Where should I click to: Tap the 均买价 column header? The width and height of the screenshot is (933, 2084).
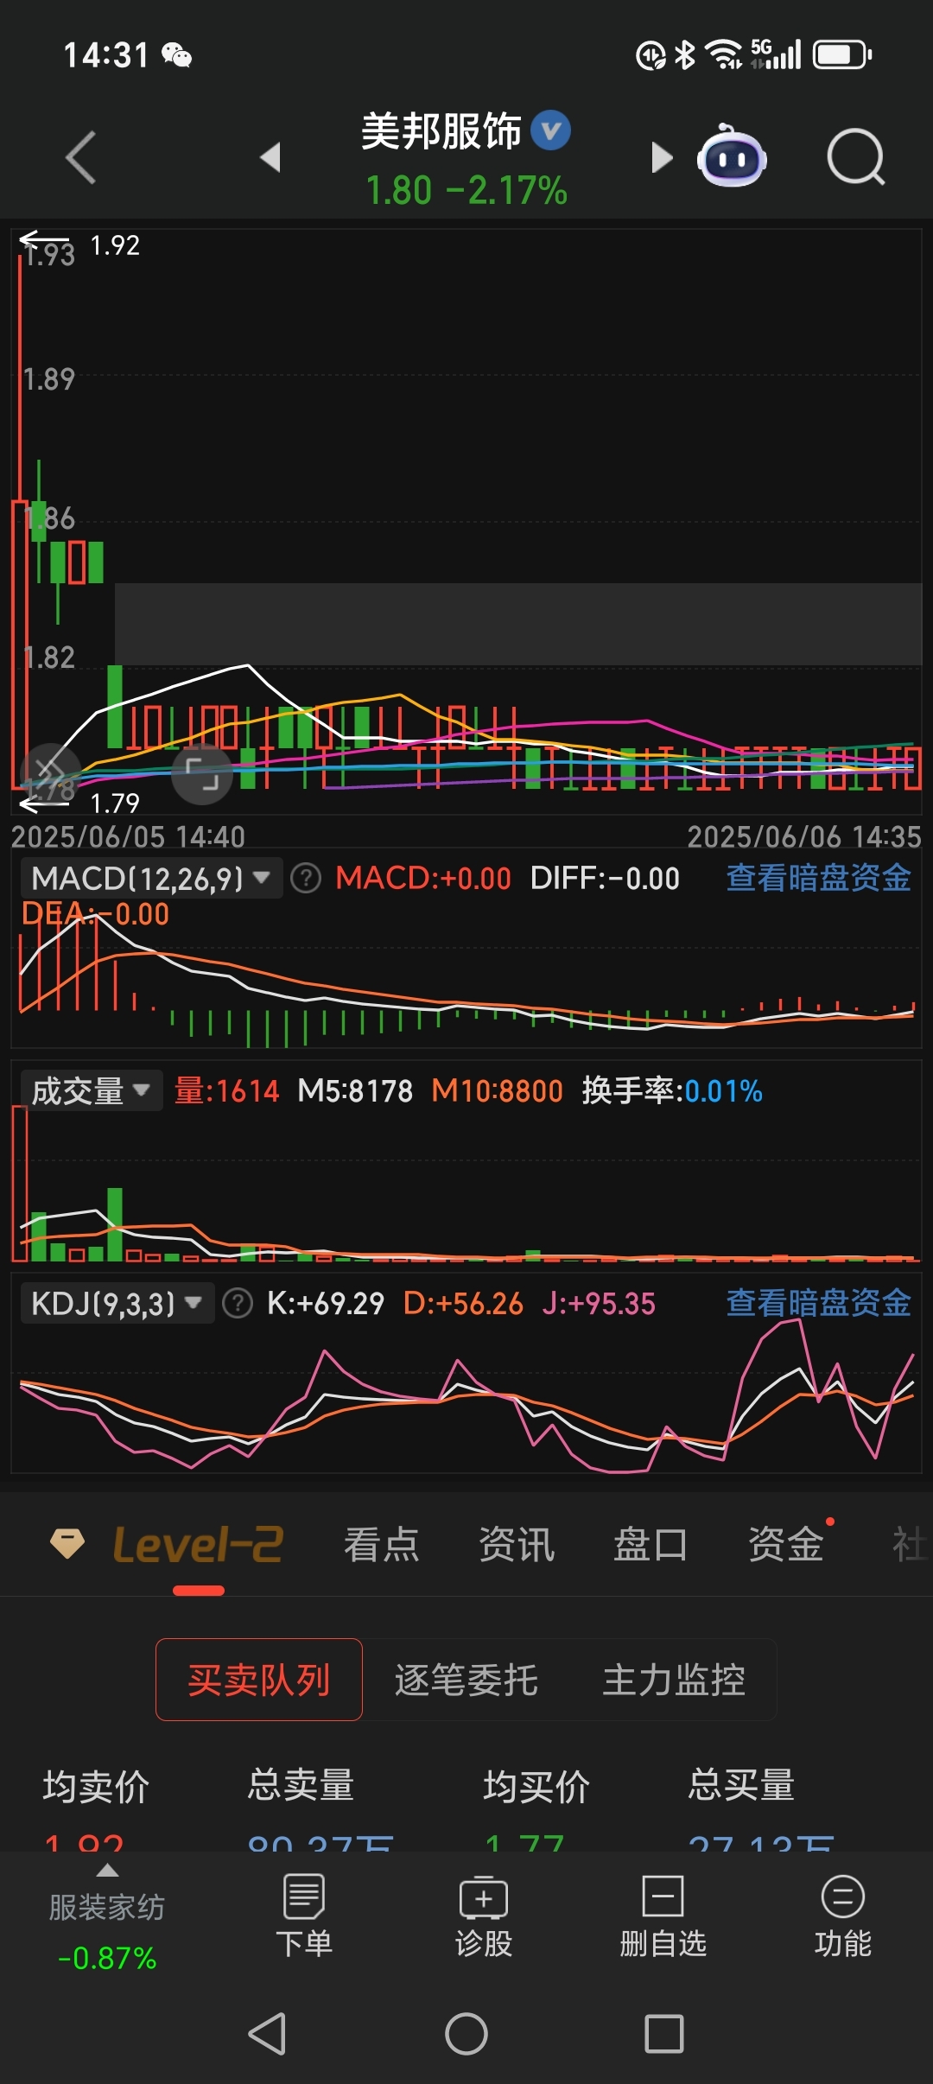536,1787
